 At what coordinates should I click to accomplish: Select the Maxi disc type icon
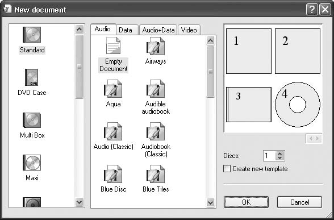(32, 163)
